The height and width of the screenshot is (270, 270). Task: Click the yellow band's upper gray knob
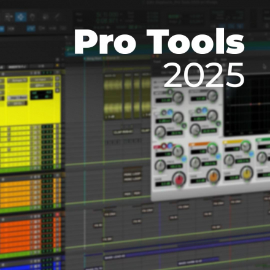tap(245, 146)
